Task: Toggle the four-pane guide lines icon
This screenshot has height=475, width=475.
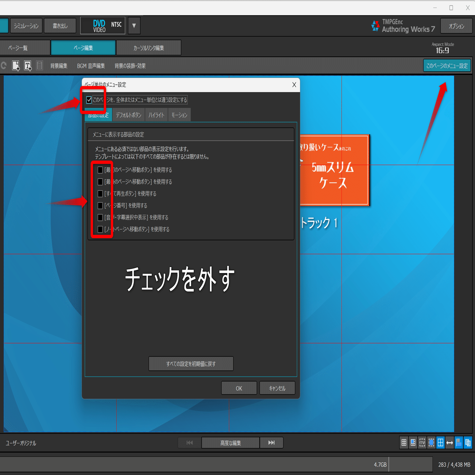Action: 440,443
